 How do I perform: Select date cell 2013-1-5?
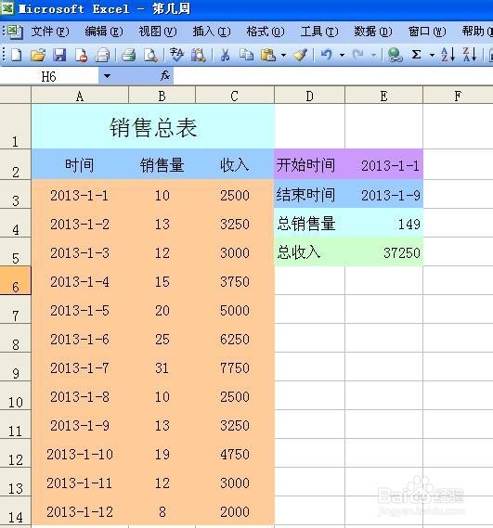click(80, 310)
